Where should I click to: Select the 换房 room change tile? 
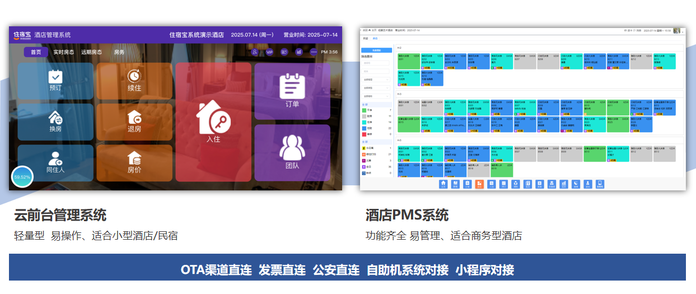coord(55,122)
